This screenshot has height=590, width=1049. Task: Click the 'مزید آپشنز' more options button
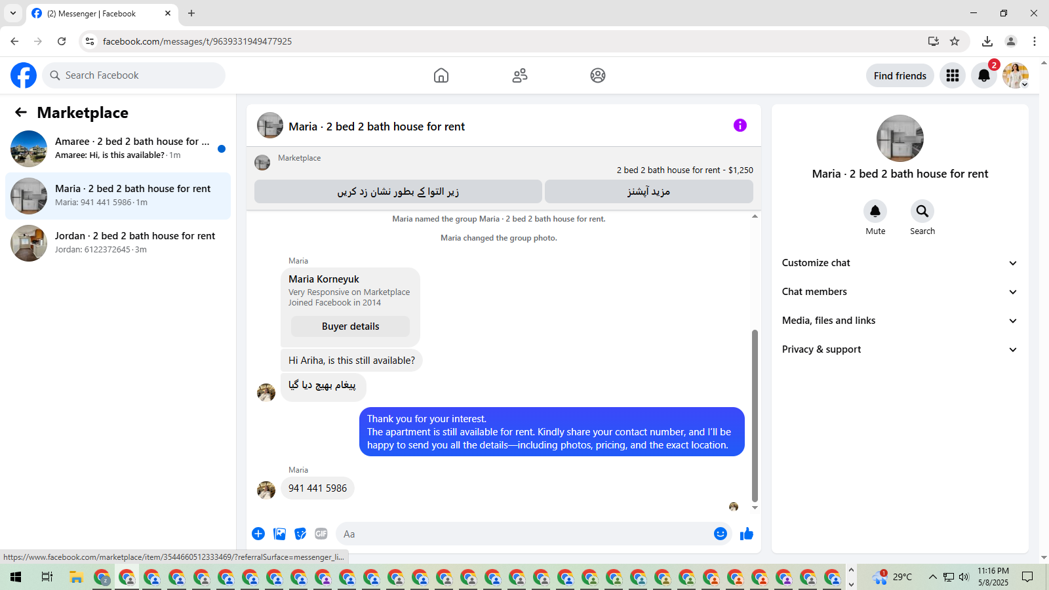649,191
